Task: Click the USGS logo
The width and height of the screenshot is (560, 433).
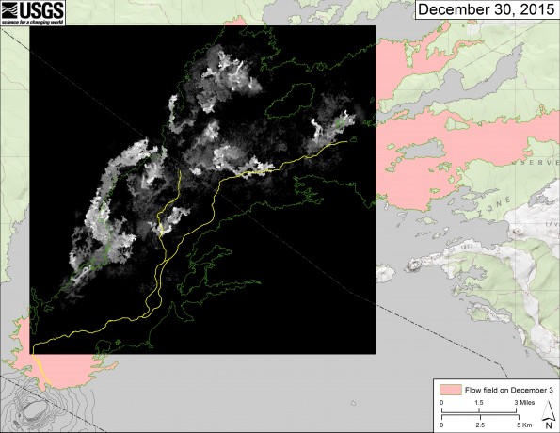Action: tap(33, 13)
